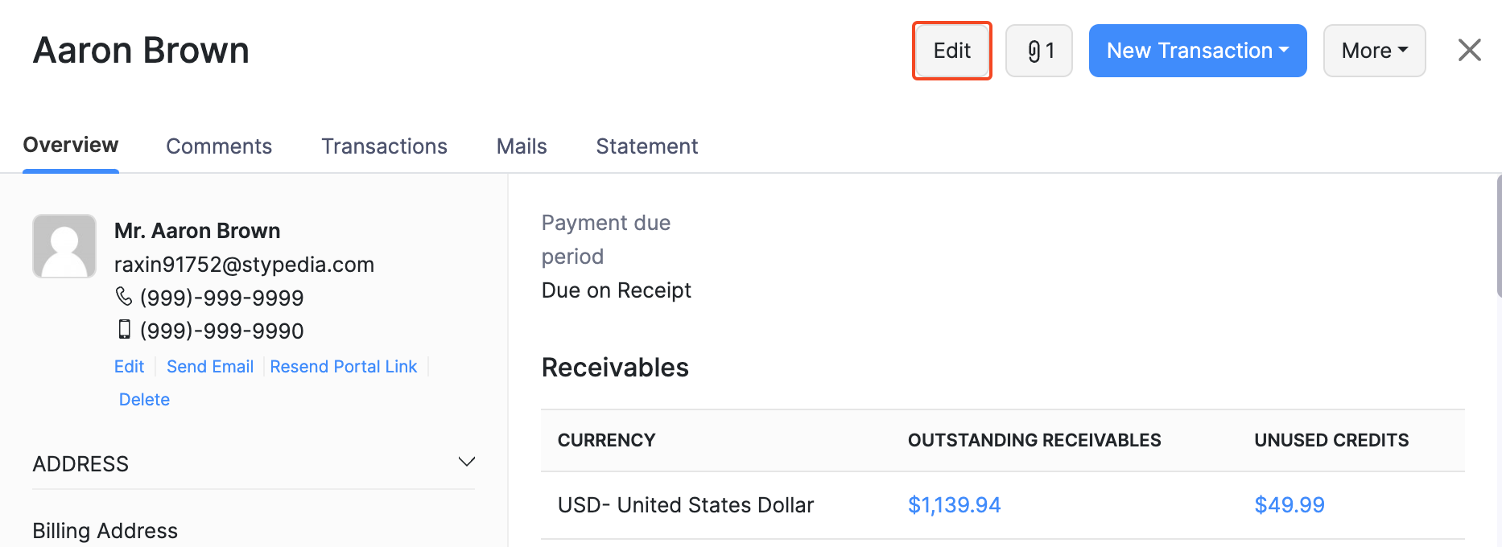Open the $49.99 unused credits amount
The image size is (1502, 547).
pos(1289,505)
